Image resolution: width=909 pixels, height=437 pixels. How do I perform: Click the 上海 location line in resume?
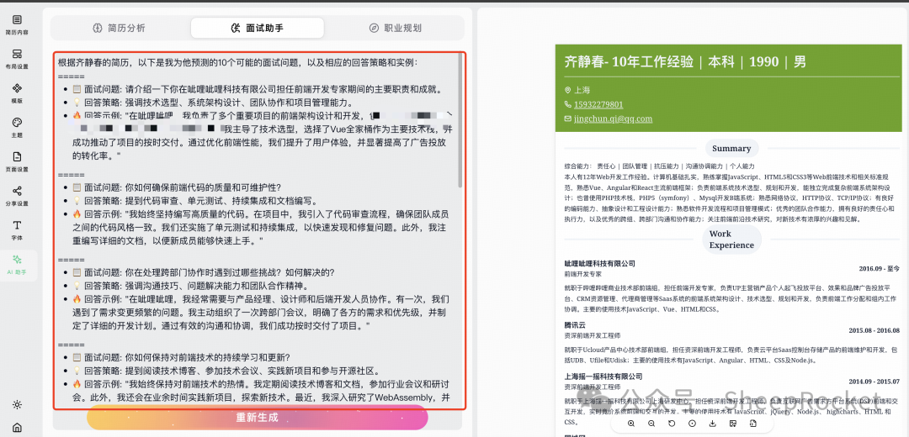[x=577, y=90]
